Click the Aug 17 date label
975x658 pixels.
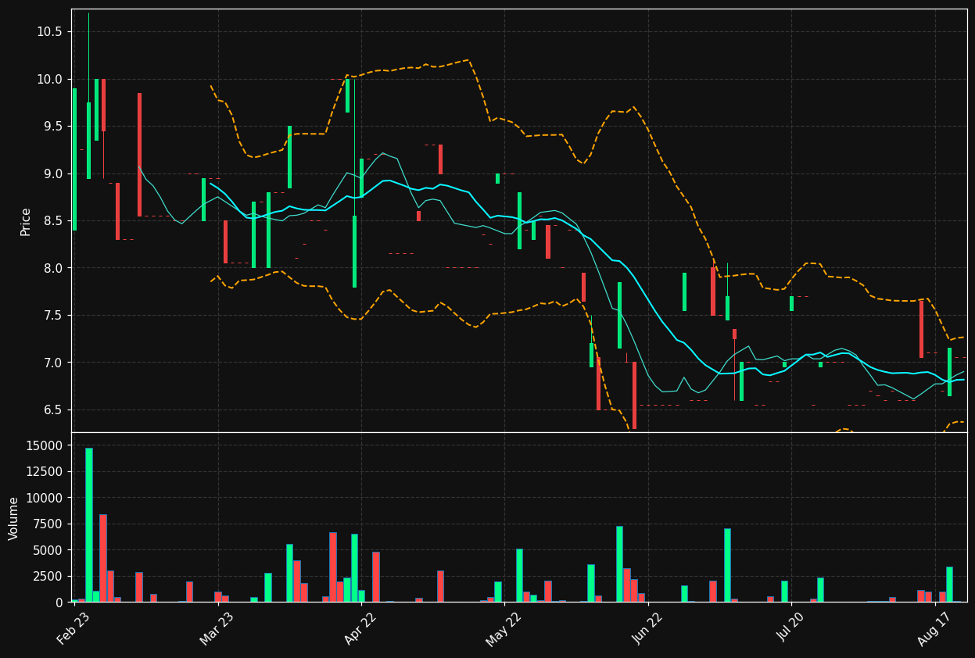pos(934,628)
